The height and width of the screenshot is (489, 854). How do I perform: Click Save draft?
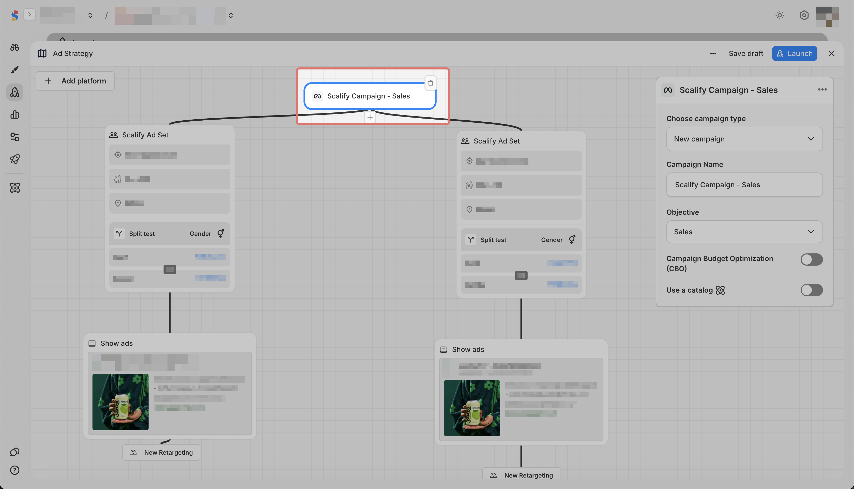click(746, 53)
